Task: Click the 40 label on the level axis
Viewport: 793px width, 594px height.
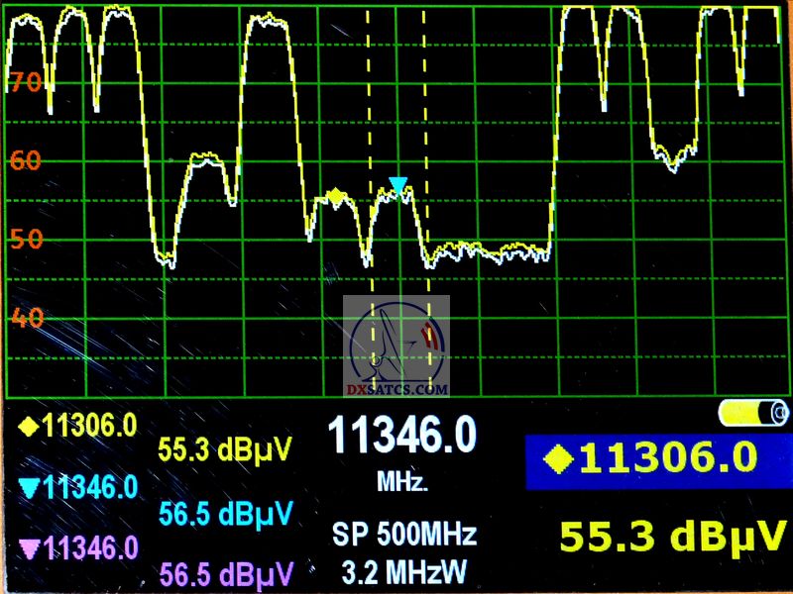Action: [x=25, y=318]
